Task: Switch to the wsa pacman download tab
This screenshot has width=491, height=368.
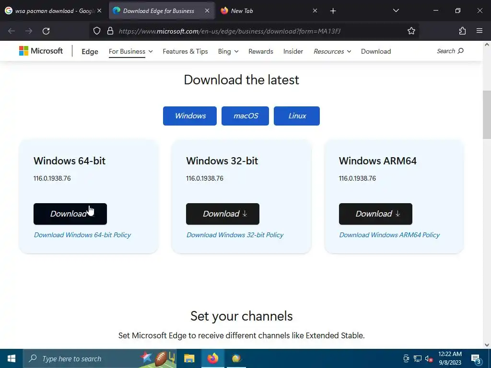Action: pos(54,11)
